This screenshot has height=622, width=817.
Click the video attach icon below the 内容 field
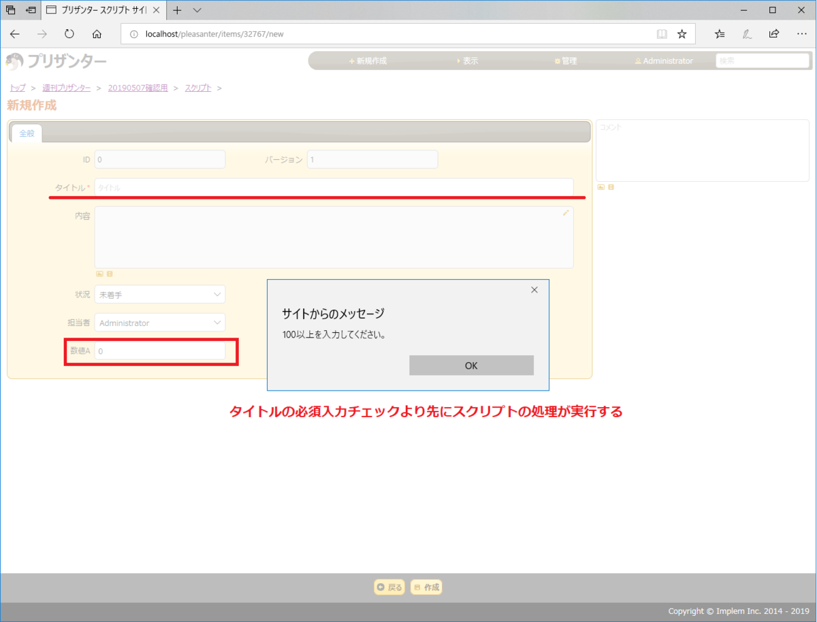(108, 273)
